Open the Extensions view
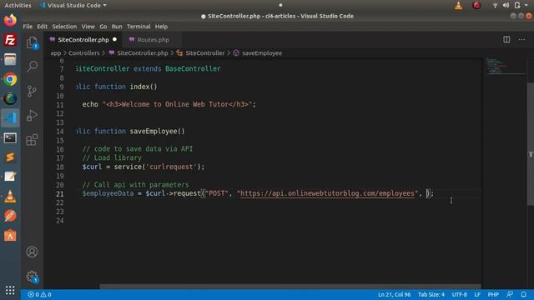Image resolution: width=534 pixels, height=300 pixels. 32,140
